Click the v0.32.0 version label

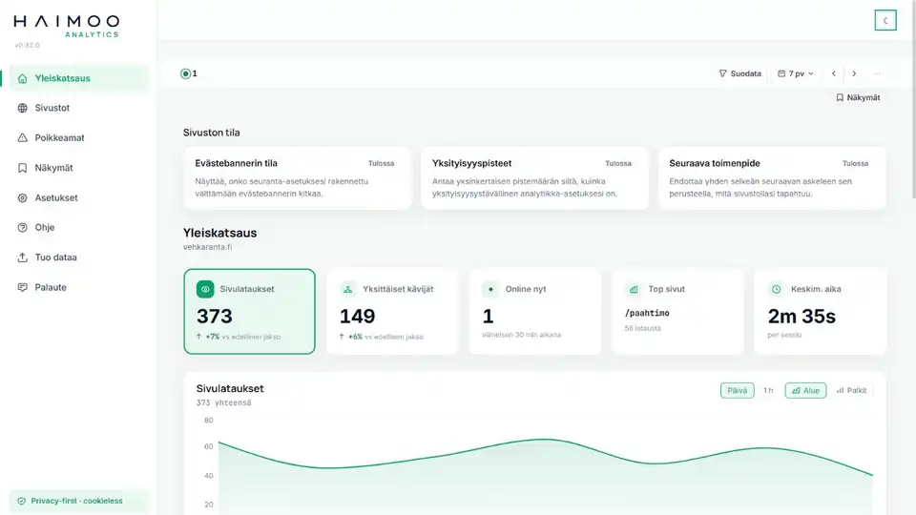(x=27, y=45)
